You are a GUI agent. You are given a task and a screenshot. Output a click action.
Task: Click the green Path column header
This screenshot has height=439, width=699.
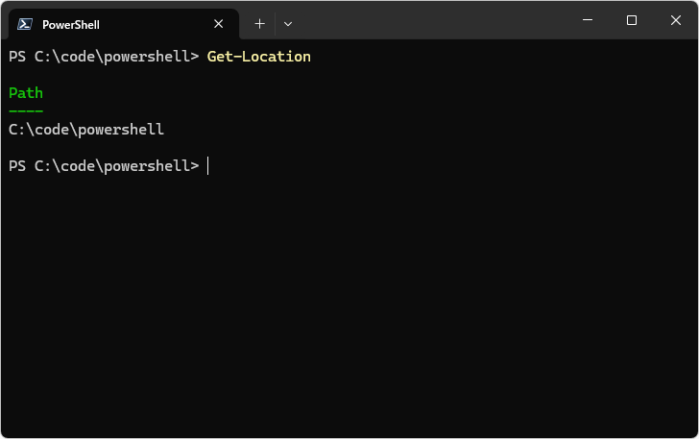[x=26, y=93]
